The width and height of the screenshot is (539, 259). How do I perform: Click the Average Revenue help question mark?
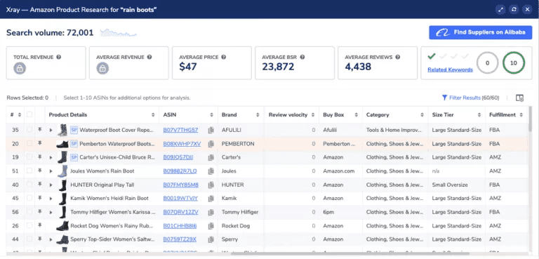pyautogui.click(x=150, y=57)
